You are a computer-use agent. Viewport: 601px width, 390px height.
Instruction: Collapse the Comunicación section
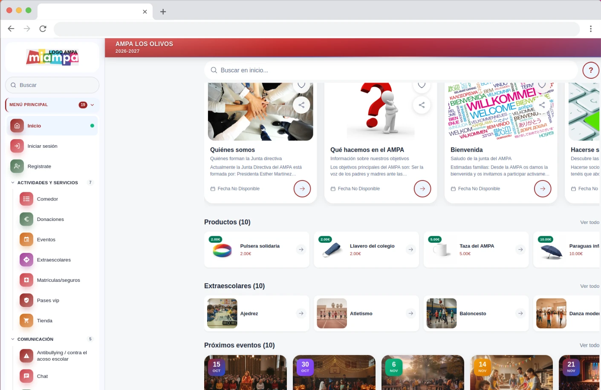coord(13,339)
